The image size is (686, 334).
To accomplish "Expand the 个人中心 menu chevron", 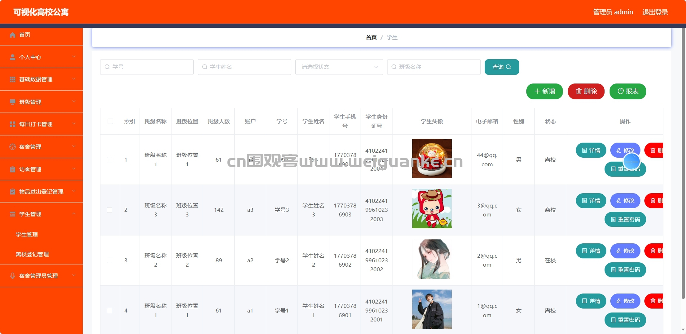I will click(74, 57).
